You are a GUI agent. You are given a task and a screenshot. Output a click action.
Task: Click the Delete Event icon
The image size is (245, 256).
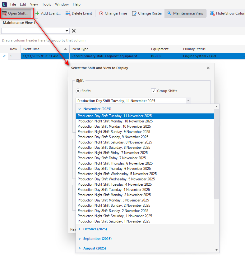click(x=68, y=13)
